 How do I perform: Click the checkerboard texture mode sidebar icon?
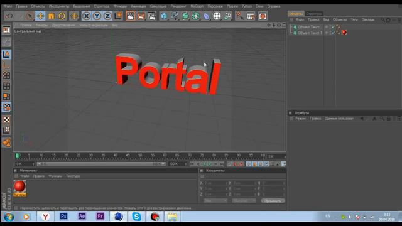(6, 119)
